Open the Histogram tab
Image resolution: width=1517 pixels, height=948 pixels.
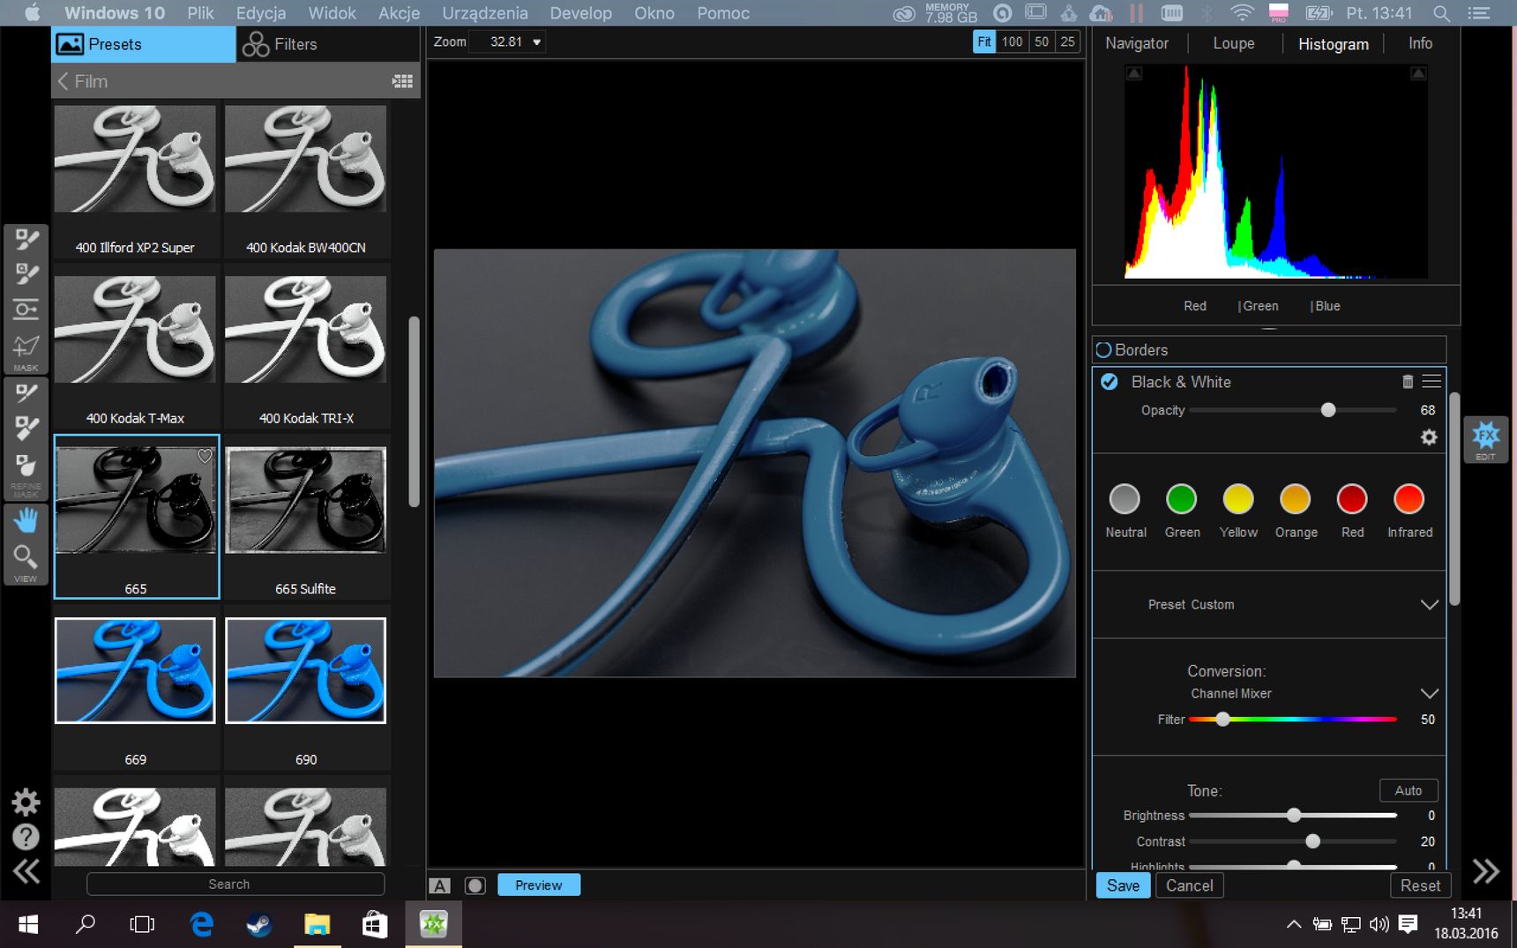point(1333,44)
